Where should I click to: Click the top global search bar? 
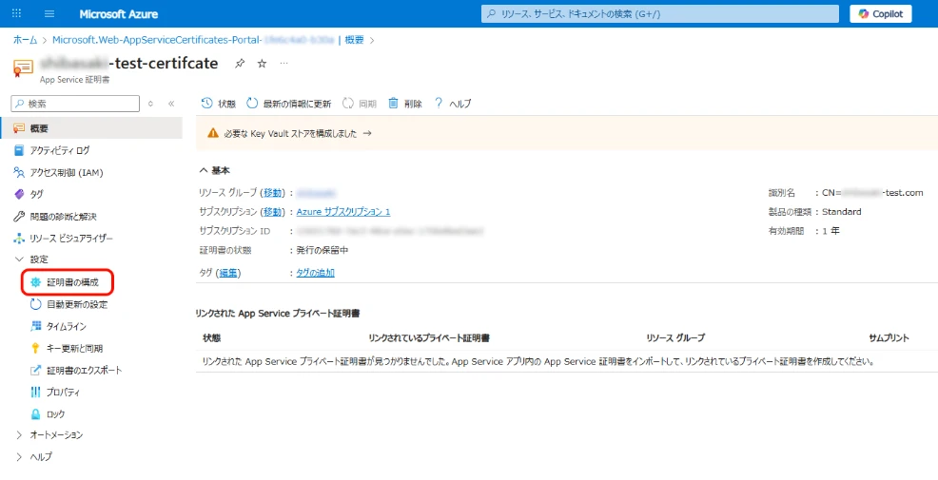pos(658,14)
